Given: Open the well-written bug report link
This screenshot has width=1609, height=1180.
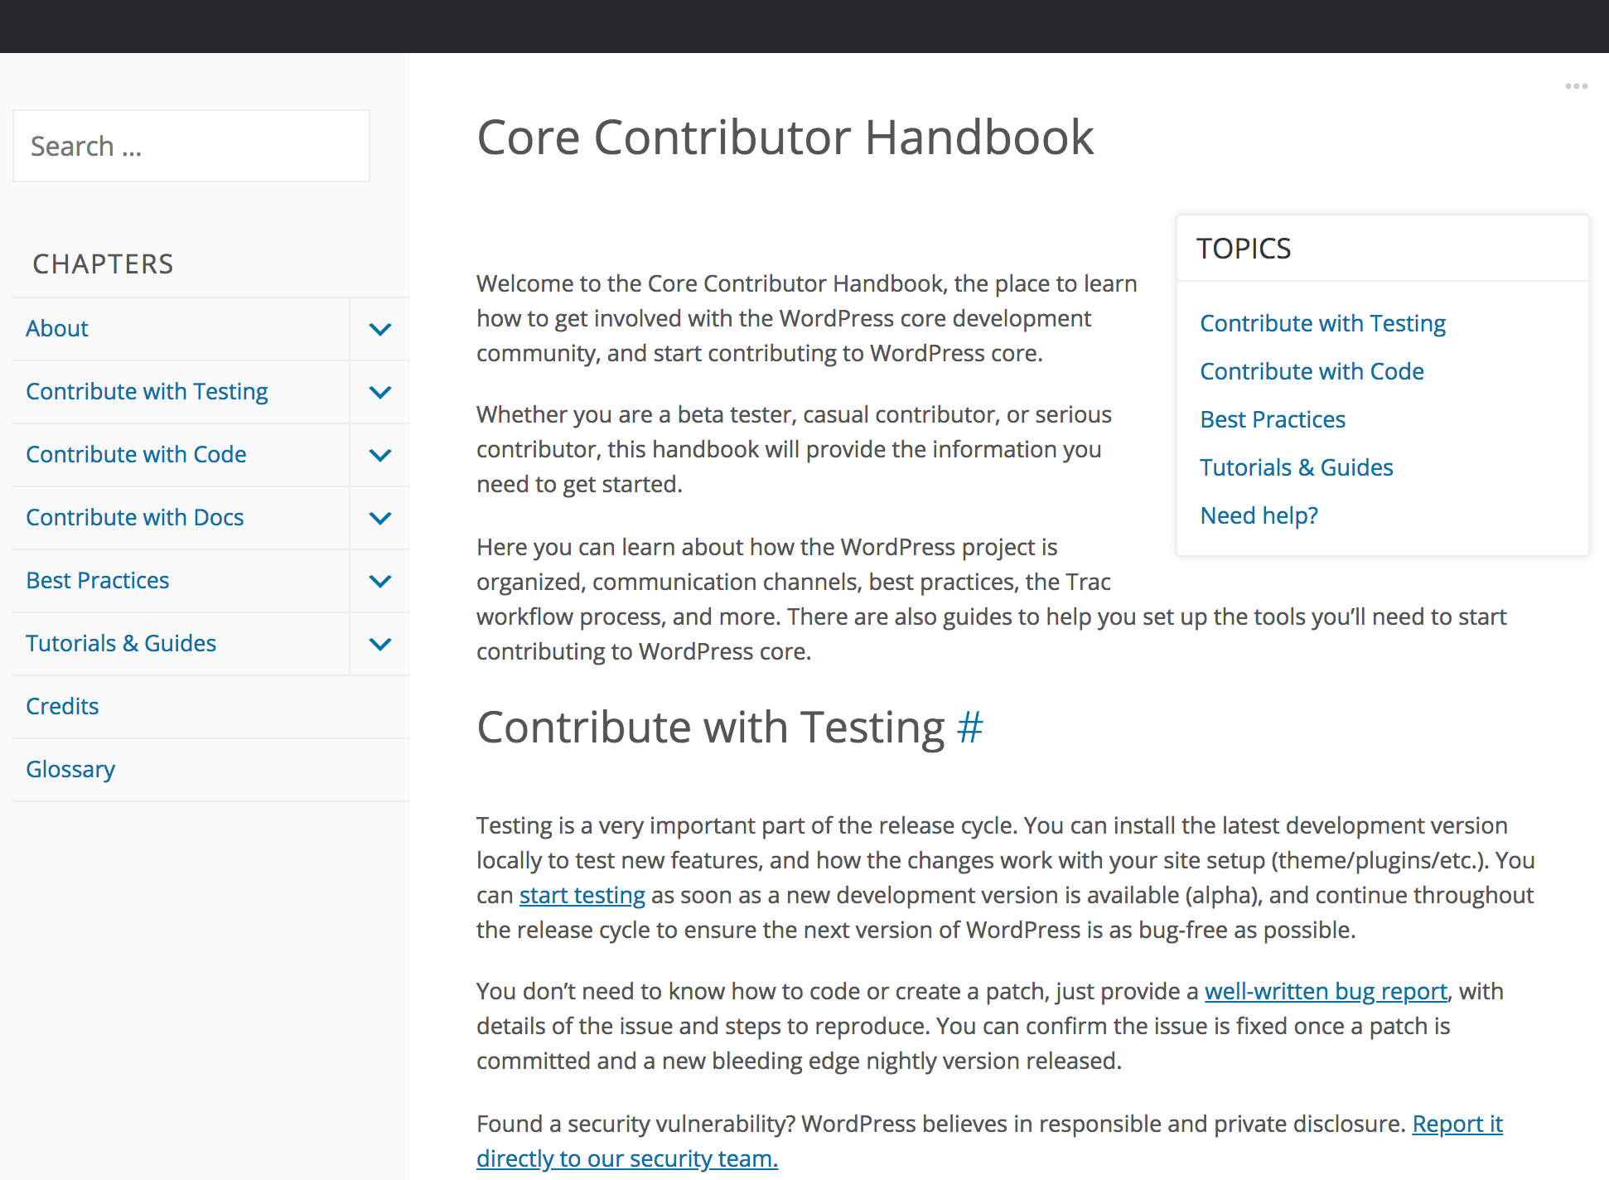Looking at the screenshot, I should pos(1325,991).
